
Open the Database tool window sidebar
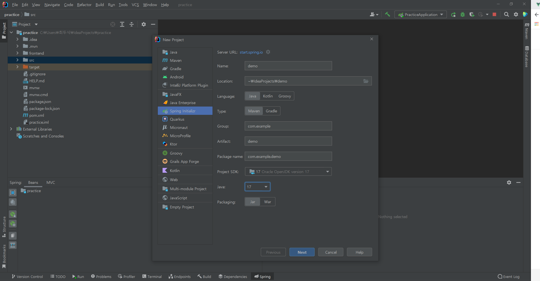pyautogui.click(x=527, y=57)
